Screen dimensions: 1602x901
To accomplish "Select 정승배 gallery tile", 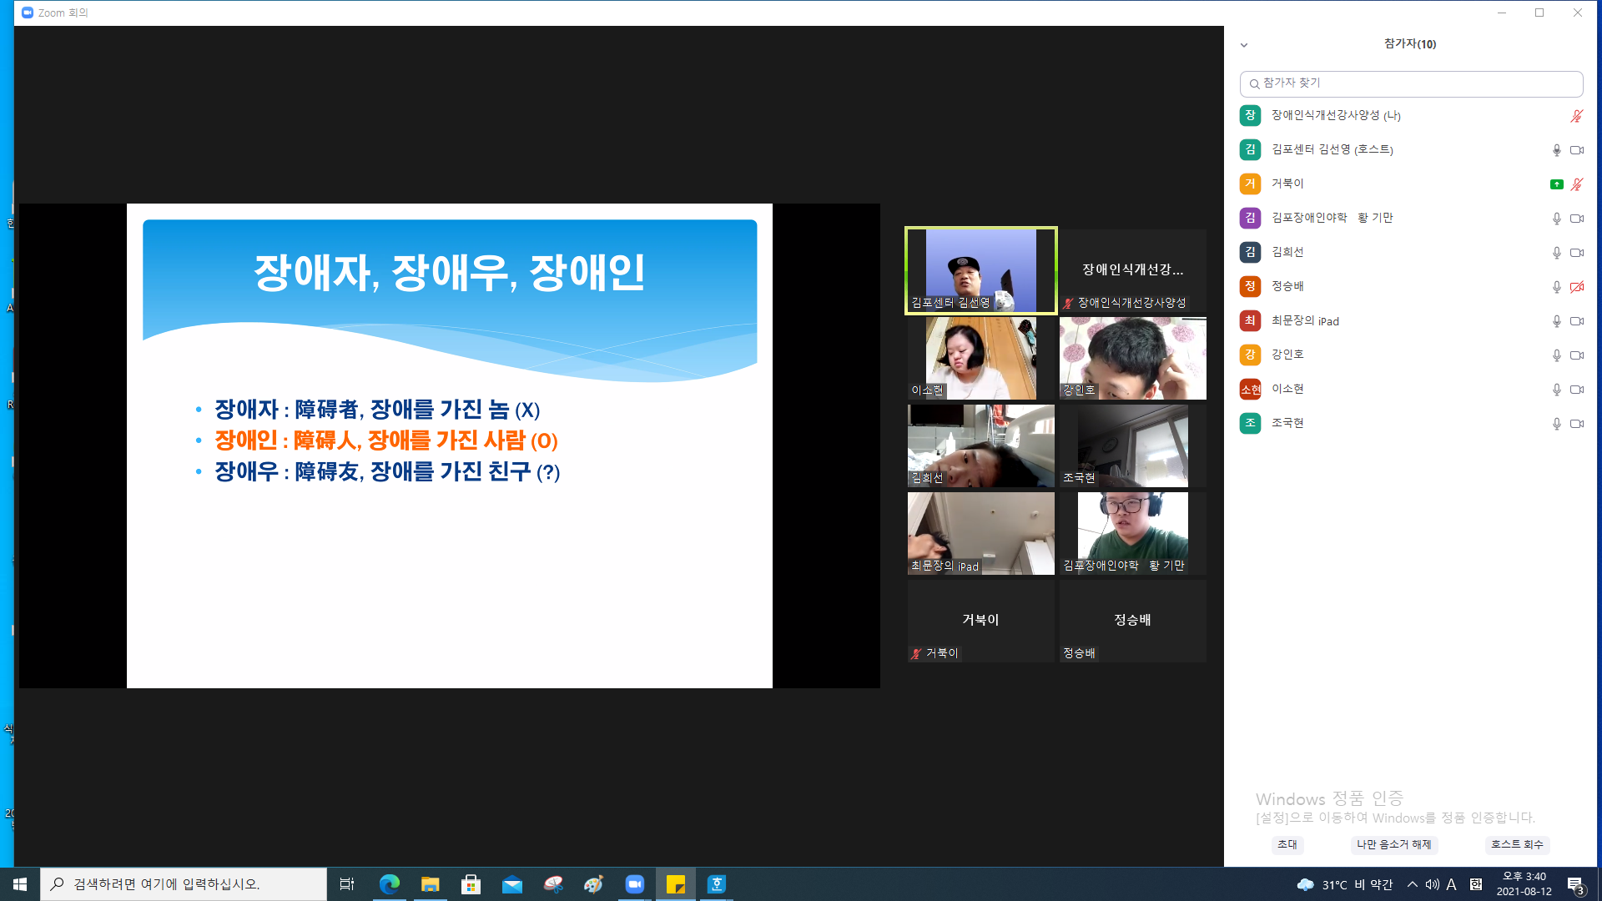I will pos(1132,621).
